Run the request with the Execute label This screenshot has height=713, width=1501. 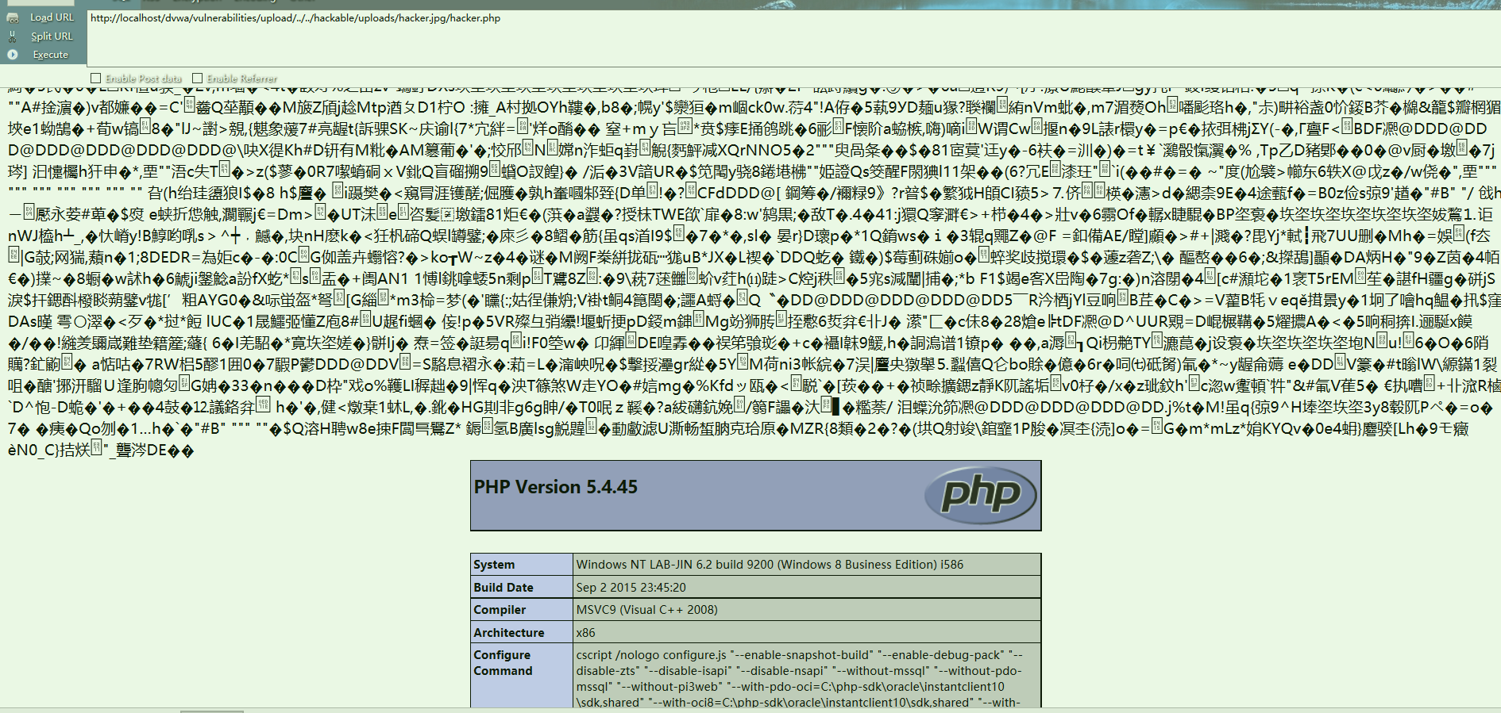pyautogui.click(x=50, y=55)
